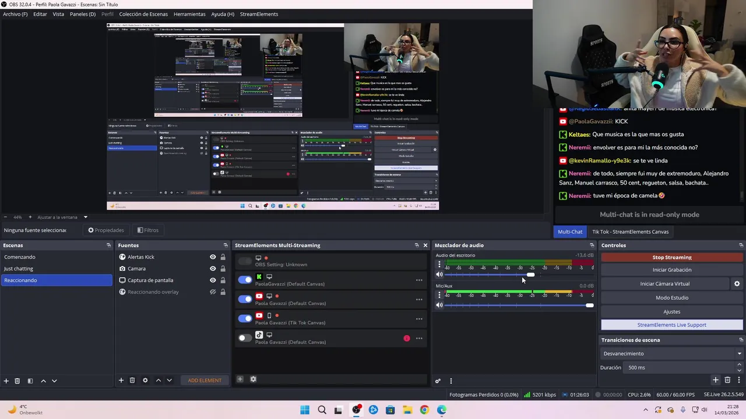Open advanced audio properties gears icon

click(x=438, y=381)
